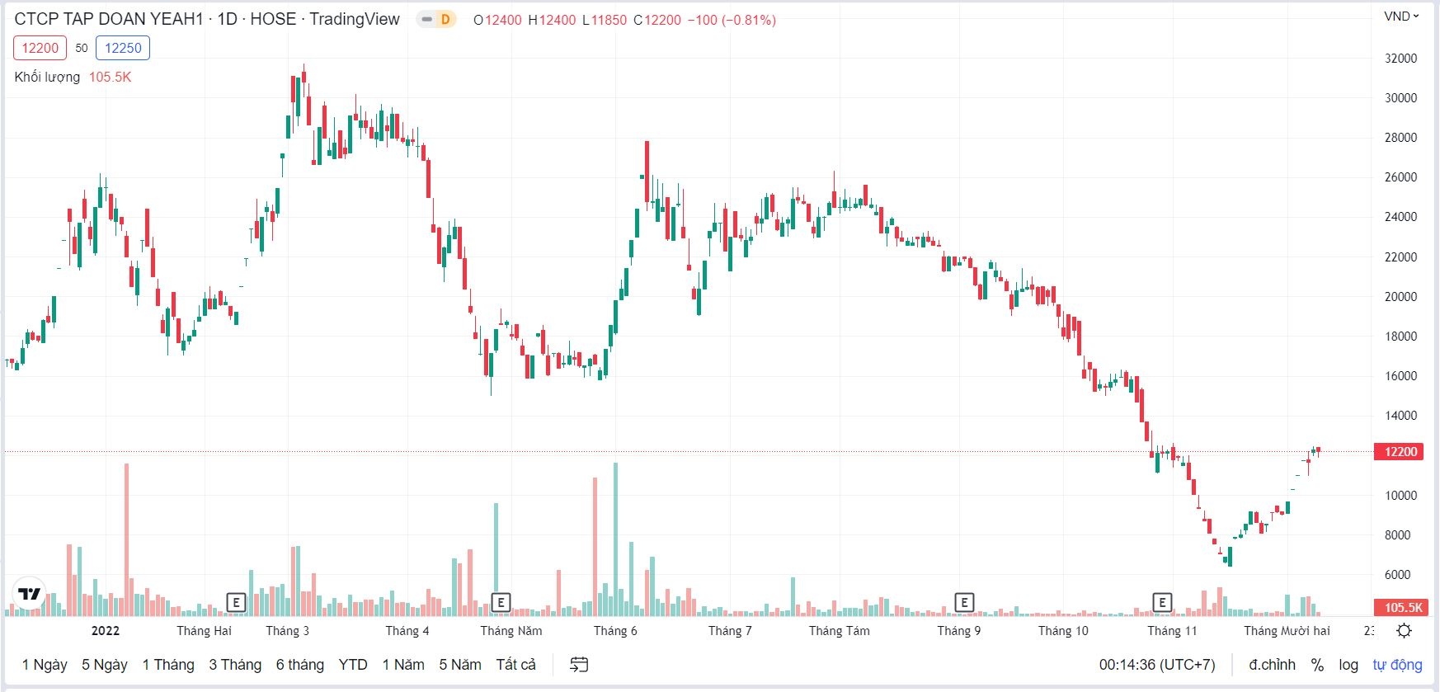The image size is (1440, 692).
Task: Switch to the YTD time range
Action: pyautogui.click(x=353, y=665)
